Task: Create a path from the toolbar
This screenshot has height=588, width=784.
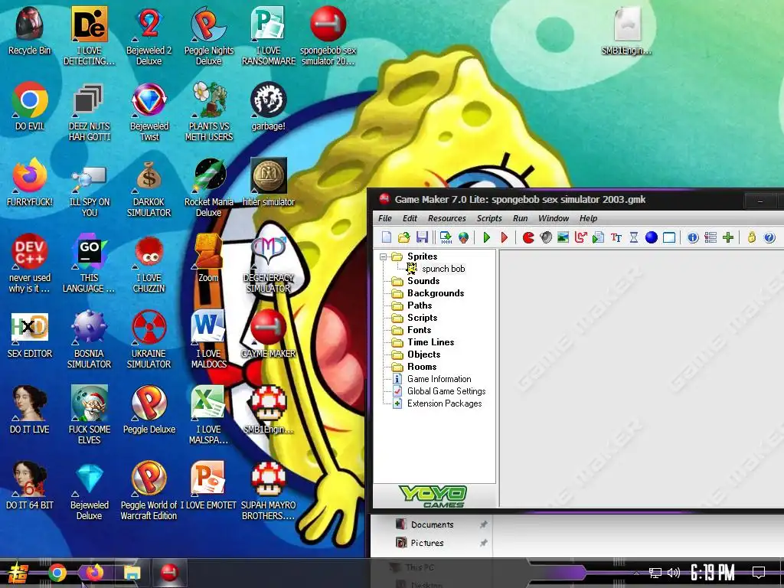Action: 580,237
